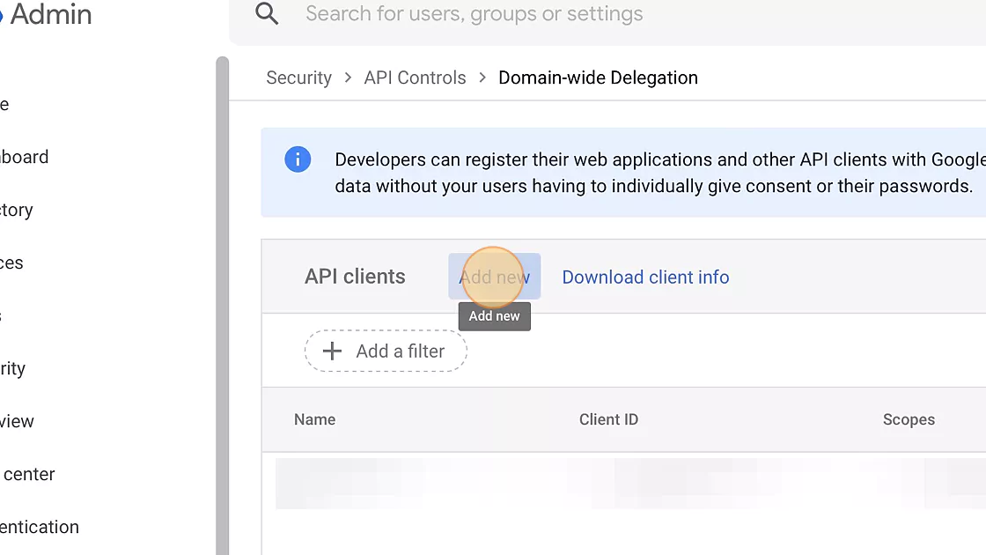The width and height of the screenshot is (986, 555).
Task: Click the search magnifying glass icon
Action: point(266,14)
